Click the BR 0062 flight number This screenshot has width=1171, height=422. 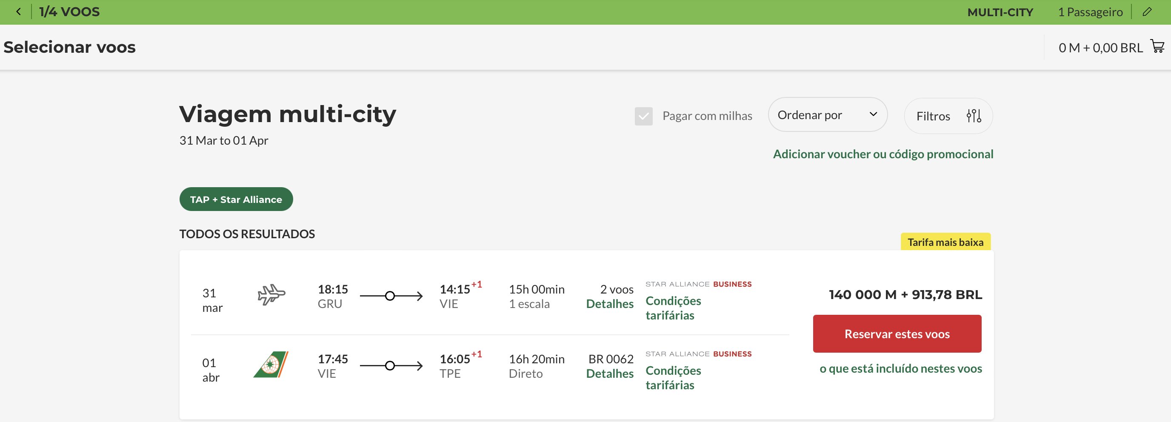(611, 359)
